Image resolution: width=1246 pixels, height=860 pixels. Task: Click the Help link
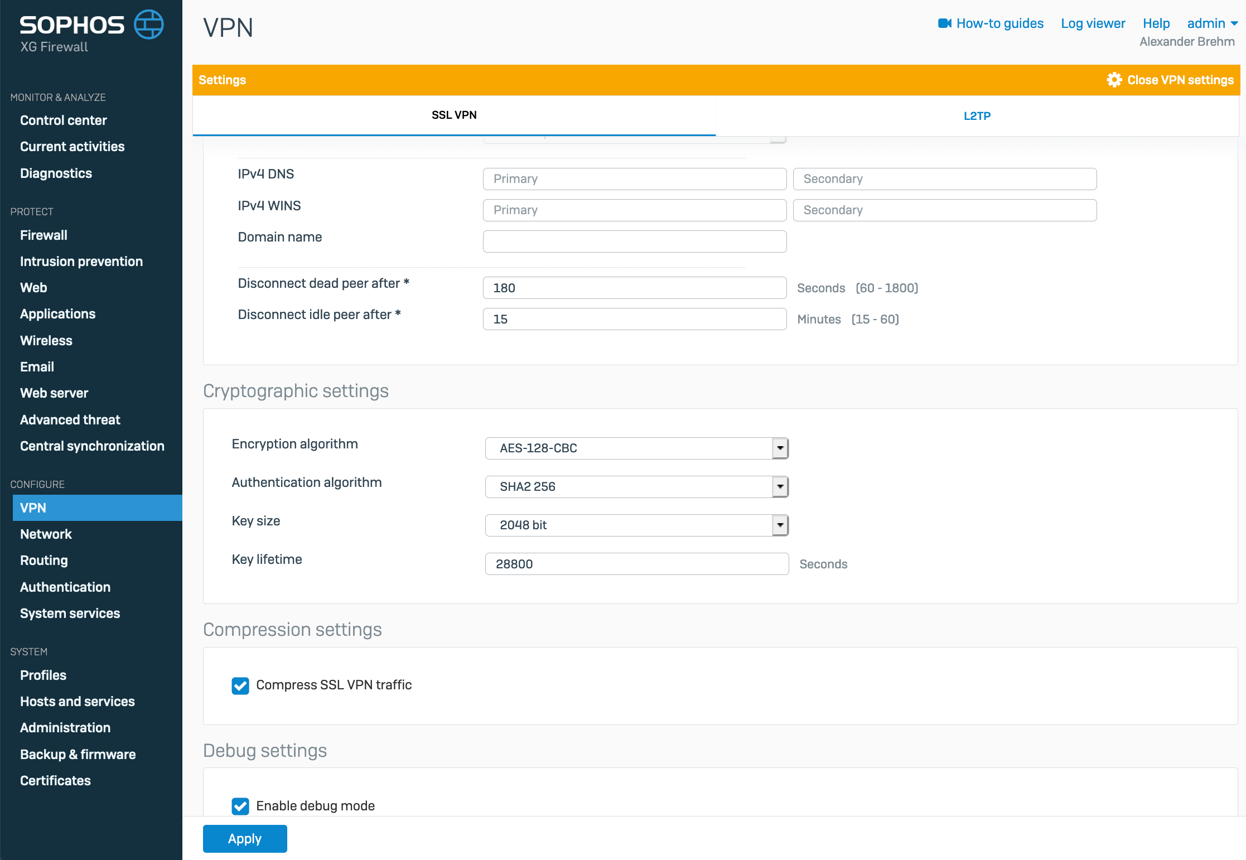click(x=1156, y=23)
